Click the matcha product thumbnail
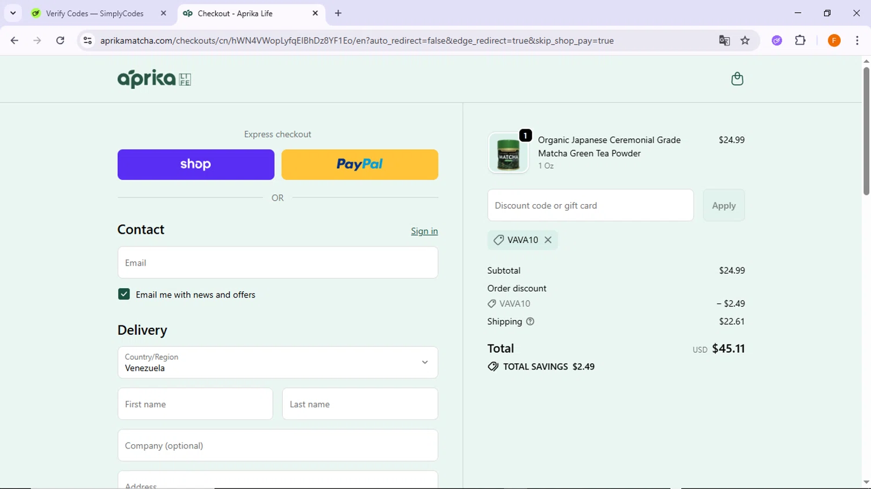Viewport: 871px width, 489px height. click(508, 153)
